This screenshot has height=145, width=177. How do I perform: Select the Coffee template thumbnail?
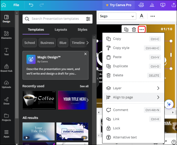click(x=39, y=100)
